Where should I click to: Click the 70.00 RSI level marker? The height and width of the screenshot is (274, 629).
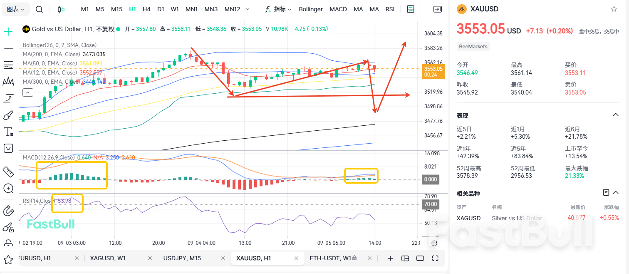coord(430,204)
